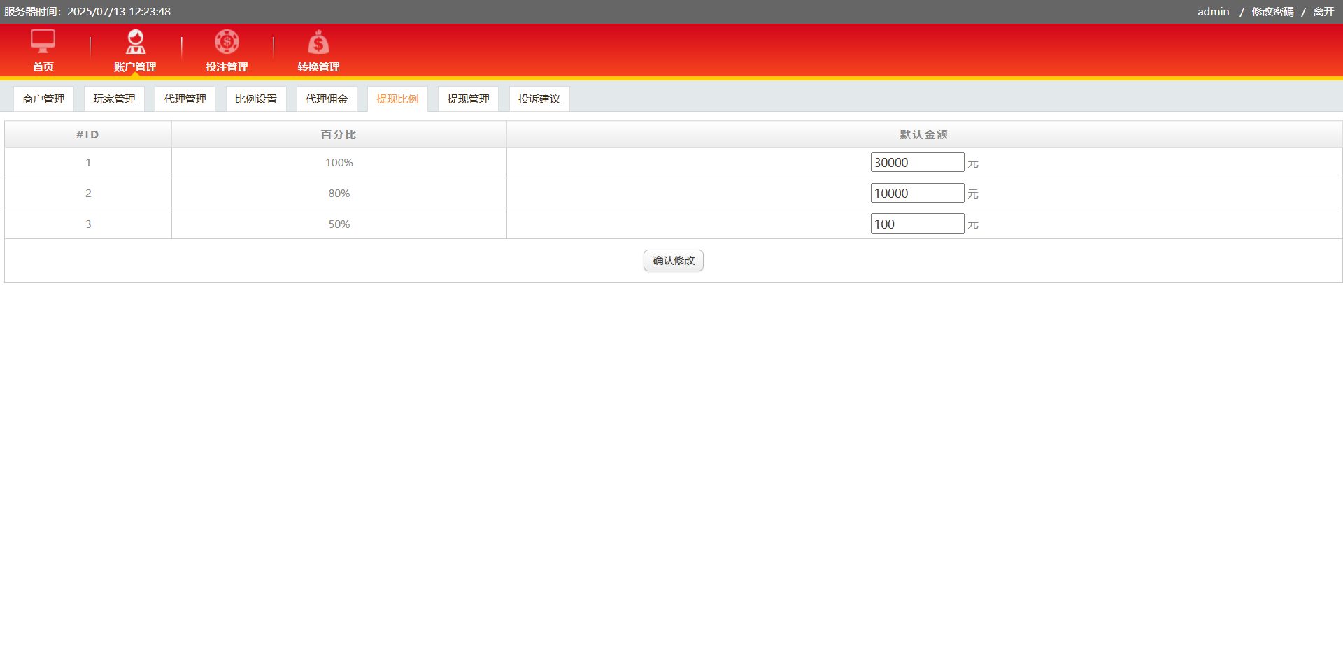
Task: Open the 玩家管理 tab
Action: (114, 99)
